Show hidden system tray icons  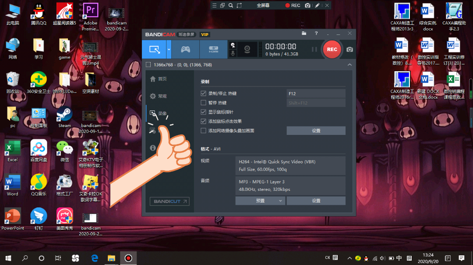click(x=349, y=258)
